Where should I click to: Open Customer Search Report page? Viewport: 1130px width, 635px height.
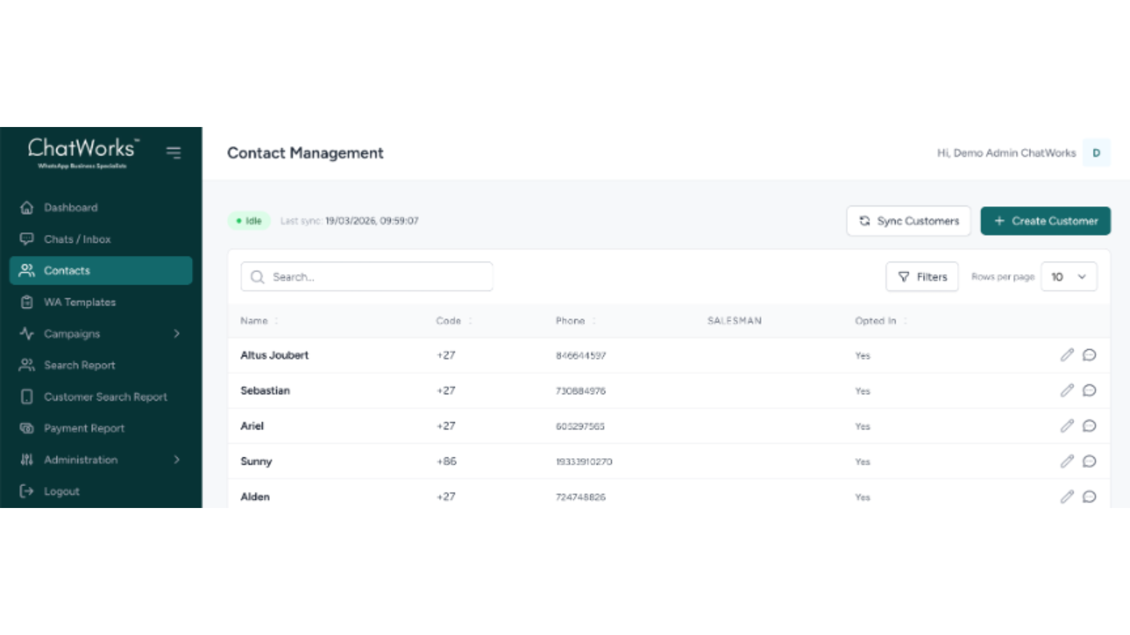pos(101,397)
